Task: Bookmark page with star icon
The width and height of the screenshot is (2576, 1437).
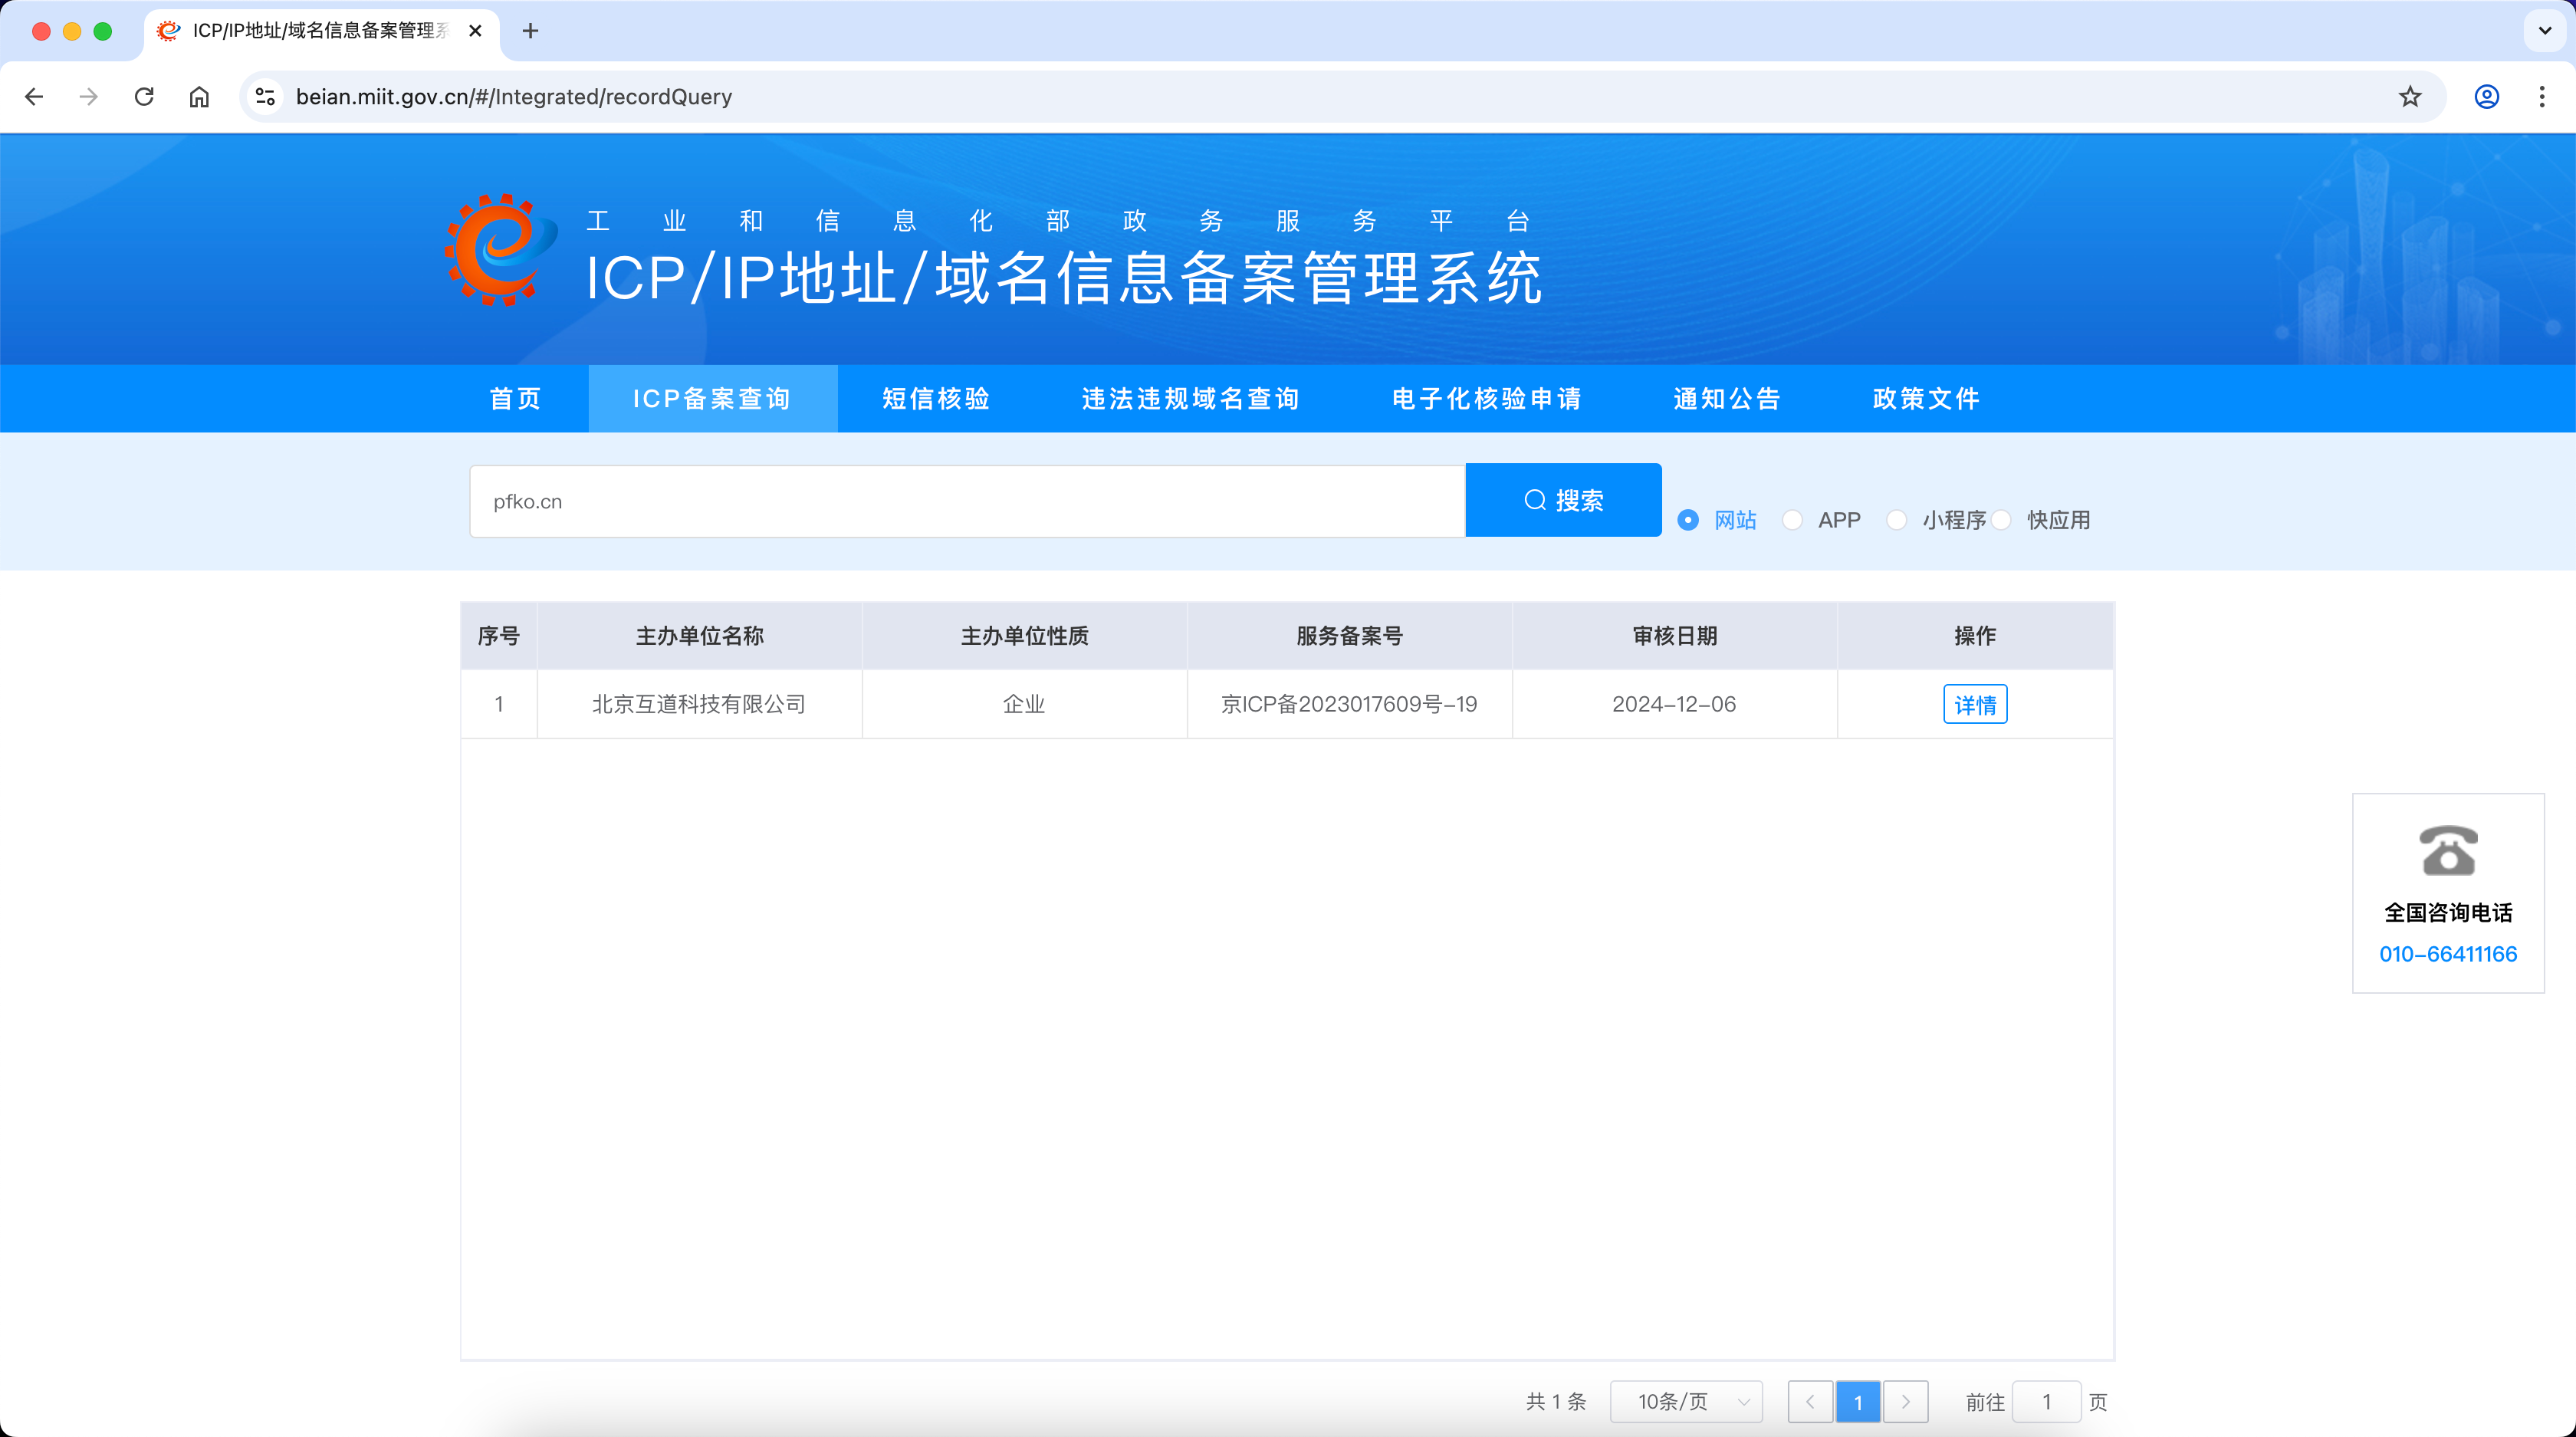Action: [2410, 96]
